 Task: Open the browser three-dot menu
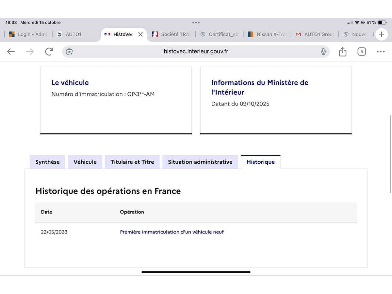[381, 52]
